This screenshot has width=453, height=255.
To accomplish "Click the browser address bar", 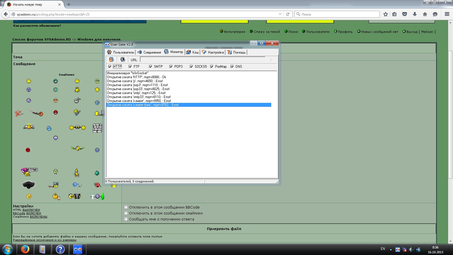I will (146, 14).
